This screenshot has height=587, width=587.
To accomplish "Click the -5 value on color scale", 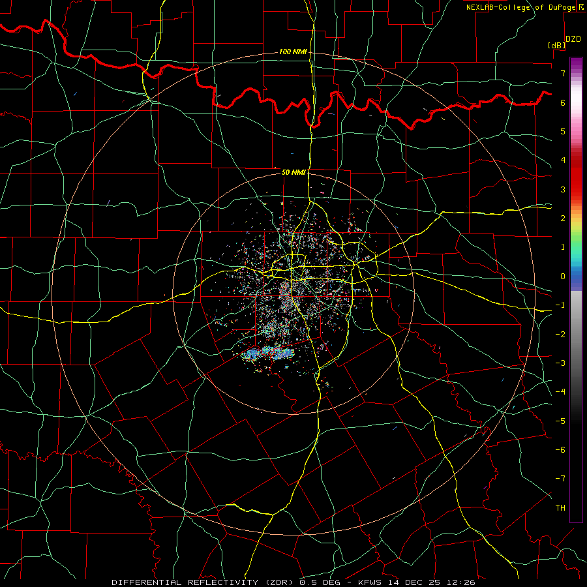I will [x=560, y=421].
